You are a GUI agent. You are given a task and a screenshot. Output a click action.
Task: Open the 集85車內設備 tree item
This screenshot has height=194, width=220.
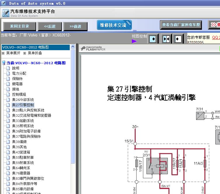click(x=23, y=189)
